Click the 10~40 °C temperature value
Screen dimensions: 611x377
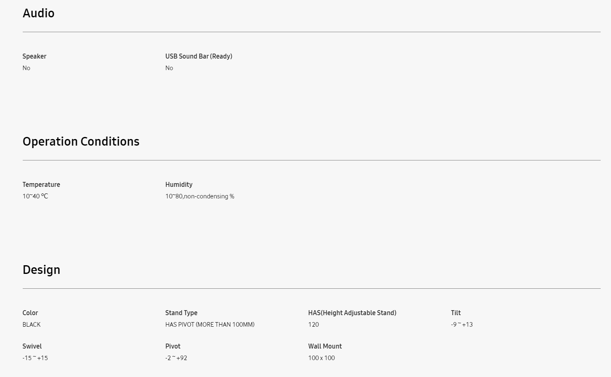[35, 196]
